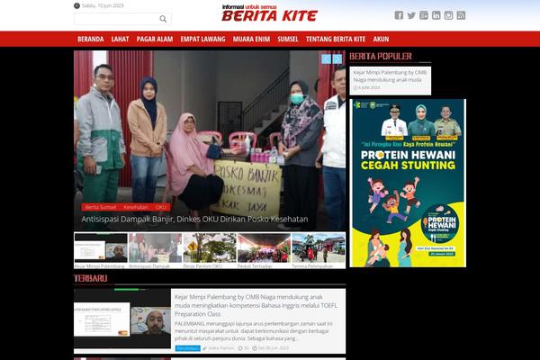Open popular article Kejar Mimpi Palembang by CIMB
This screenshot has width=540, height=360.
[390, 76]
